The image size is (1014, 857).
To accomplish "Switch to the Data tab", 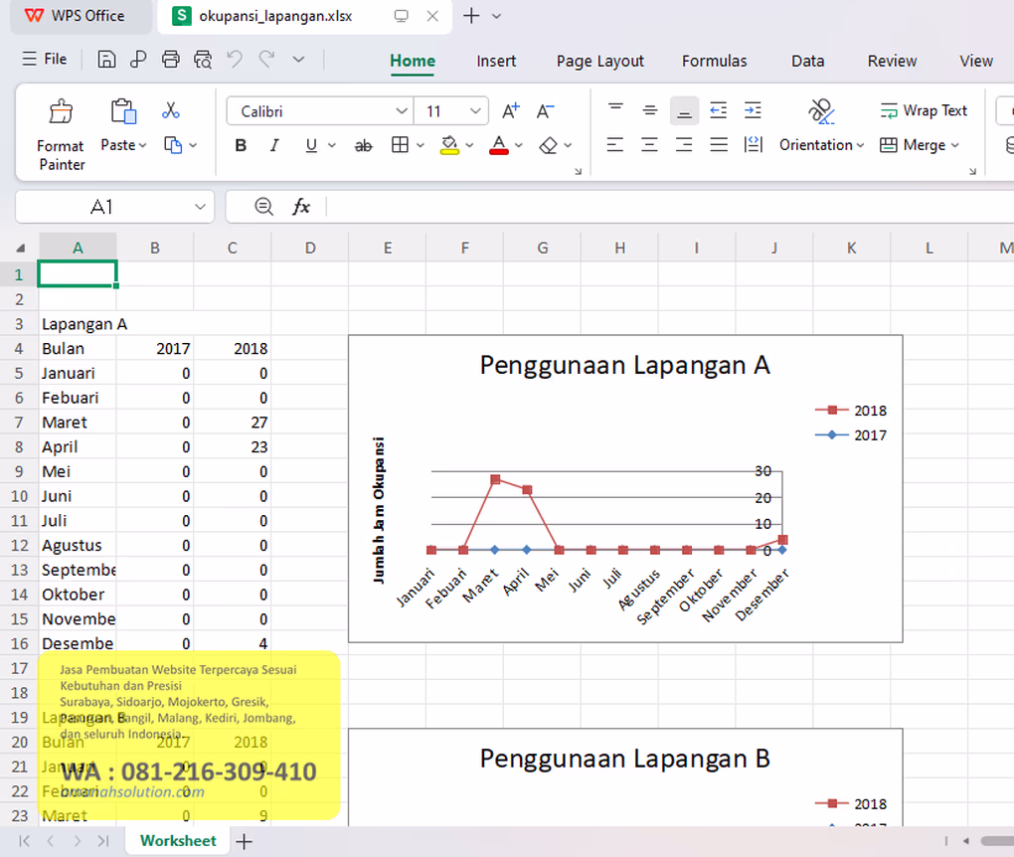I will point(807,61).
